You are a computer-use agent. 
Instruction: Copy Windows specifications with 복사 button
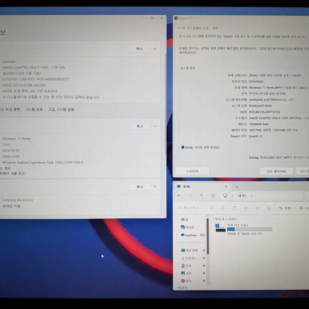coord(139,126)
